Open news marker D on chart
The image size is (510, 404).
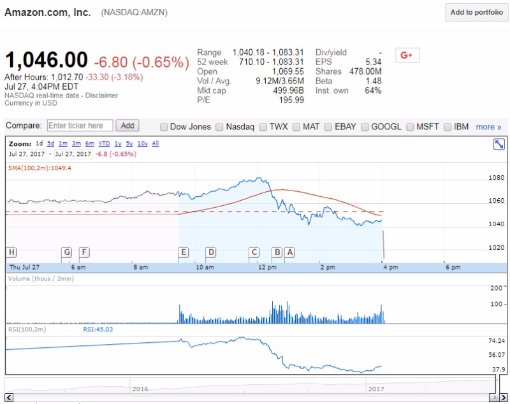tap(211, 252)
